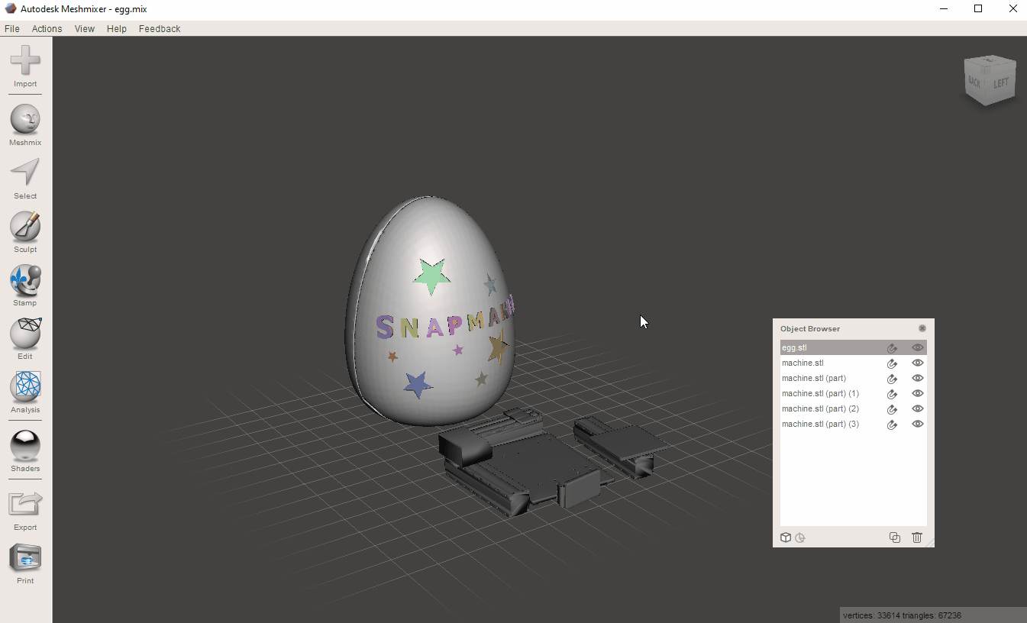Close the Object Browser panel
Viewport: 1027px width, 623px height.
pyautogui.click(x=922, y=328)
